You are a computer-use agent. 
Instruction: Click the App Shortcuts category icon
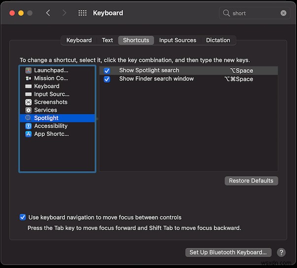click(x=29, y=134)
